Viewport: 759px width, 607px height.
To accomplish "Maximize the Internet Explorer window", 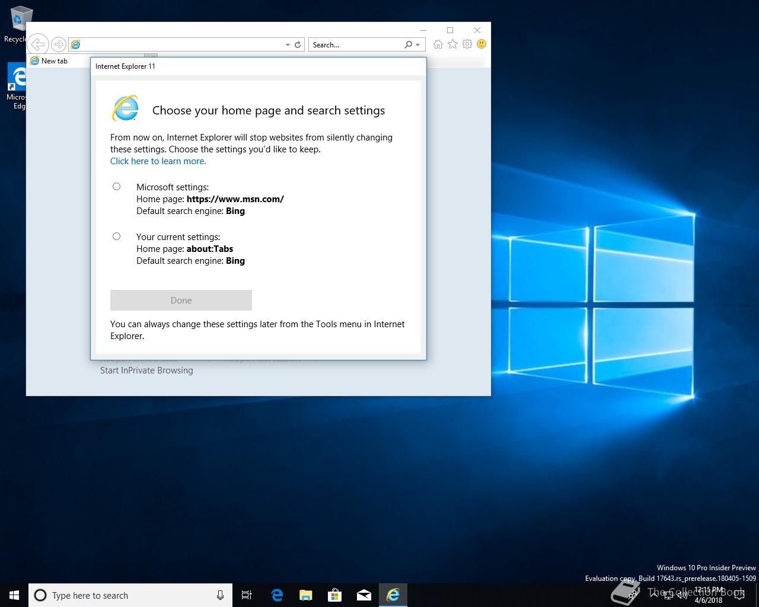I will [x=450, y=30].
